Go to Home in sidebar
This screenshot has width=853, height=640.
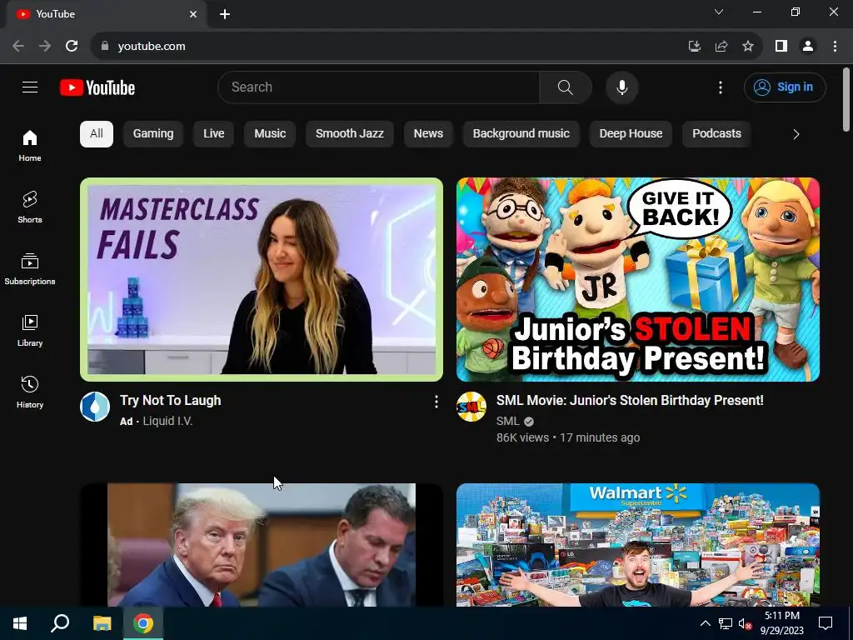tap(30, 146)
